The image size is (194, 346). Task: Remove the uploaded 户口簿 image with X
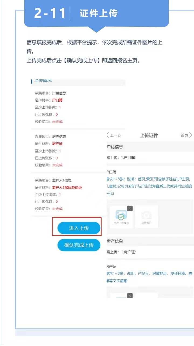[x=130, y=208]
